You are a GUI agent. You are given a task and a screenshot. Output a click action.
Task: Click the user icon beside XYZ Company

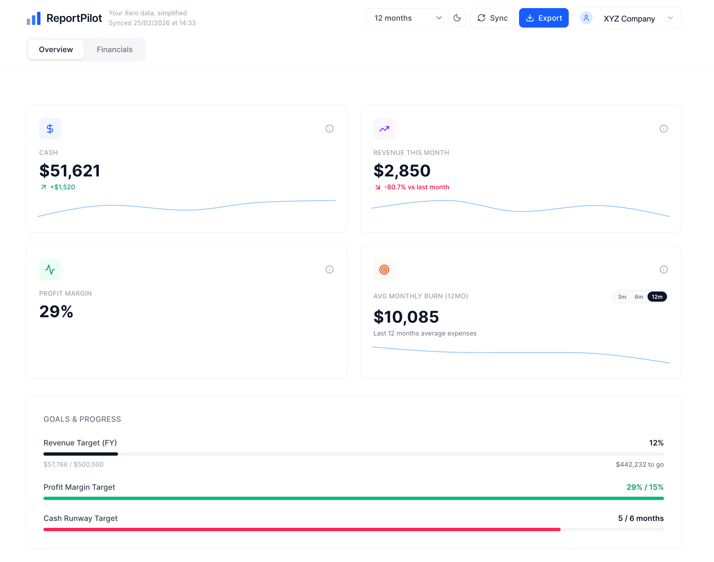[586, 18]
